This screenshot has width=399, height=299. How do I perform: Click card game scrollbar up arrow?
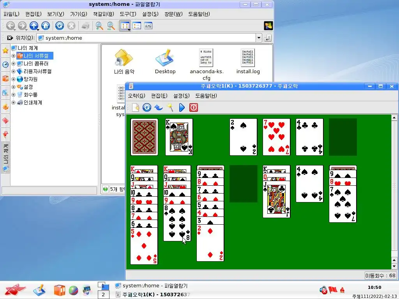[x=394, y=118]
